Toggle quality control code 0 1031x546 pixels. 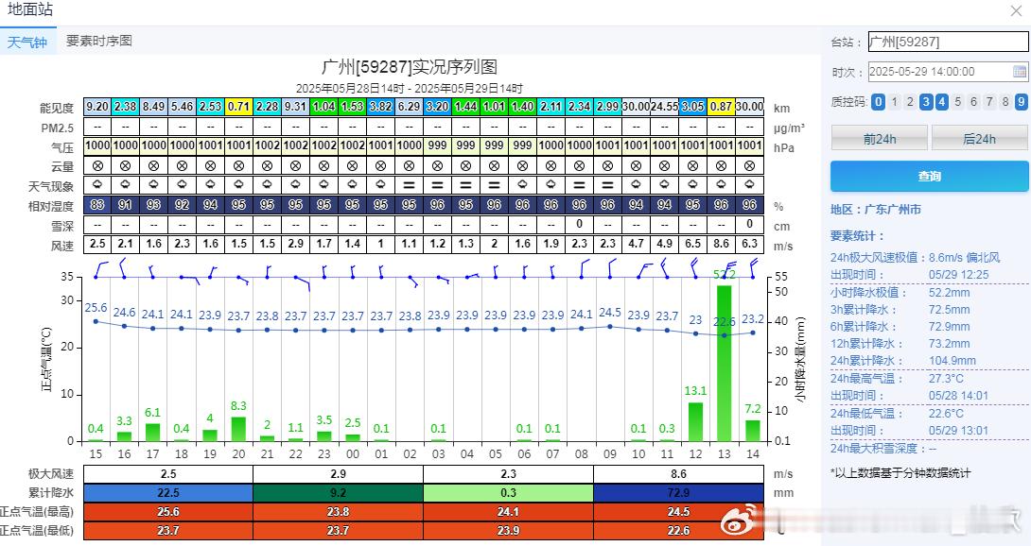coord(878,102)
